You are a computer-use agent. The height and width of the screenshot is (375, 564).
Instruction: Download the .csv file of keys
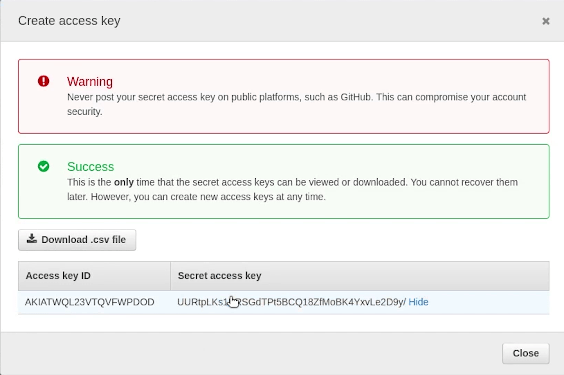point(77,240)
